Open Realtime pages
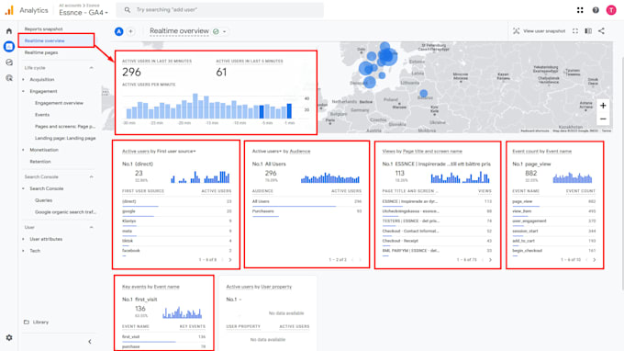The height and width of the screenshot is (351, 624). 41,52
